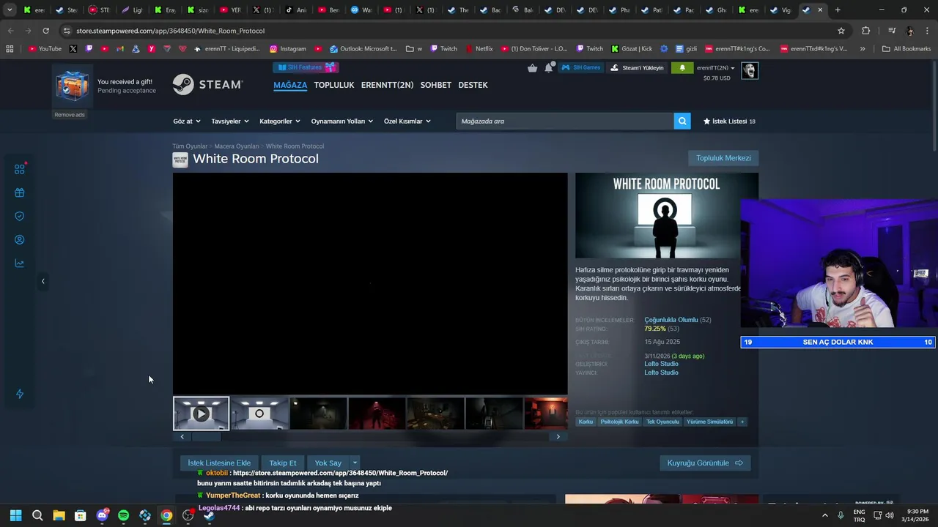Viewport: 938px width, 527px height.
Task: Open SIH Games
Action: [581, 68]
